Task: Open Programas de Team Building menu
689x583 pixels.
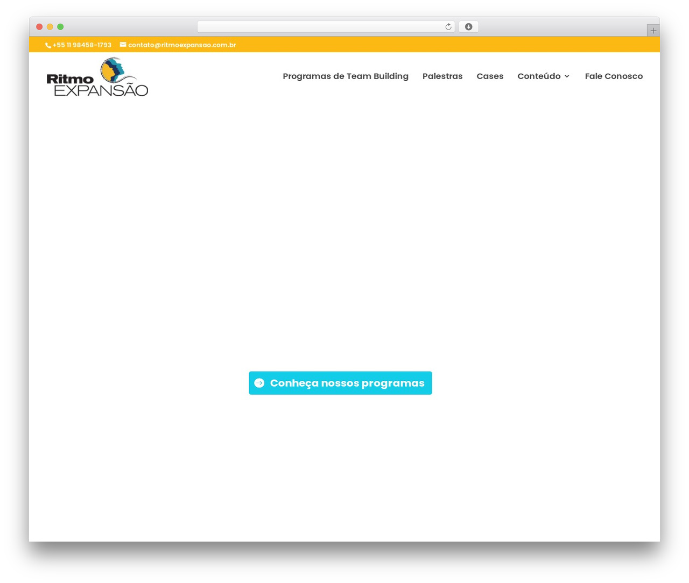Action: 346,76
